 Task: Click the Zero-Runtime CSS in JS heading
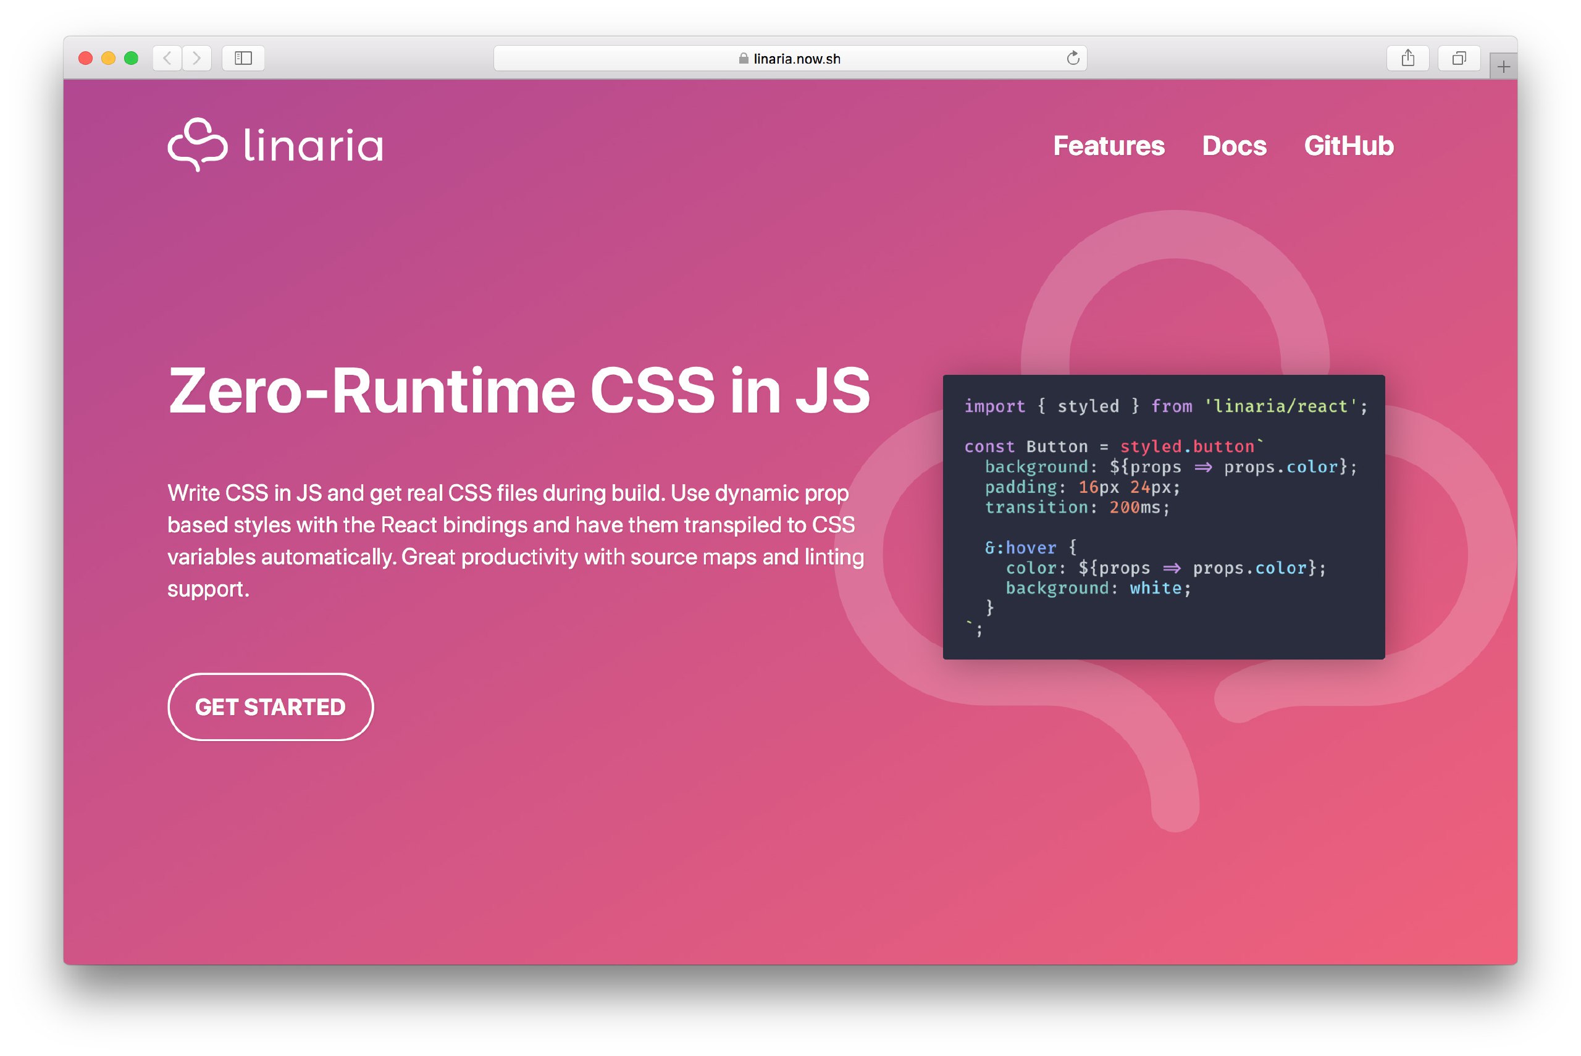[x=519, y=390]
